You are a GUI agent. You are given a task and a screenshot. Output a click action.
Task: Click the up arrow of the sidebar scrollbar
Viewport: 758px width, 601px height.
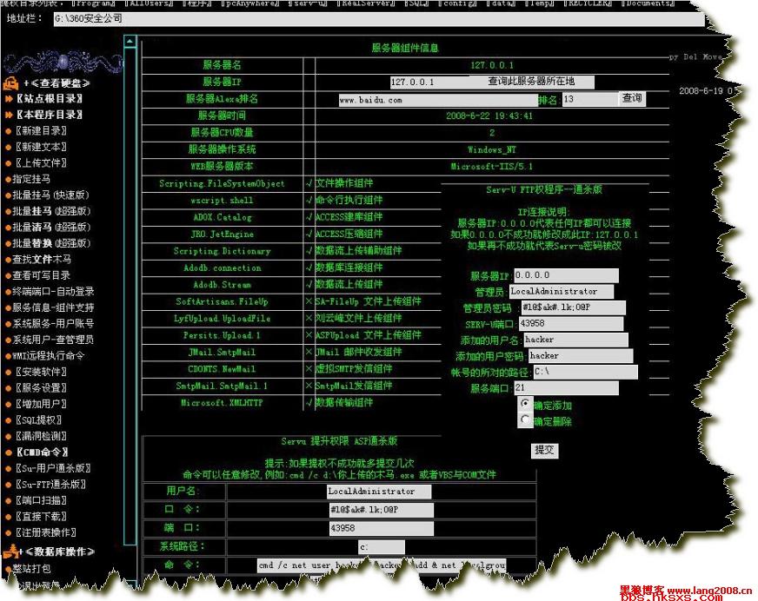tap(130, 42)
